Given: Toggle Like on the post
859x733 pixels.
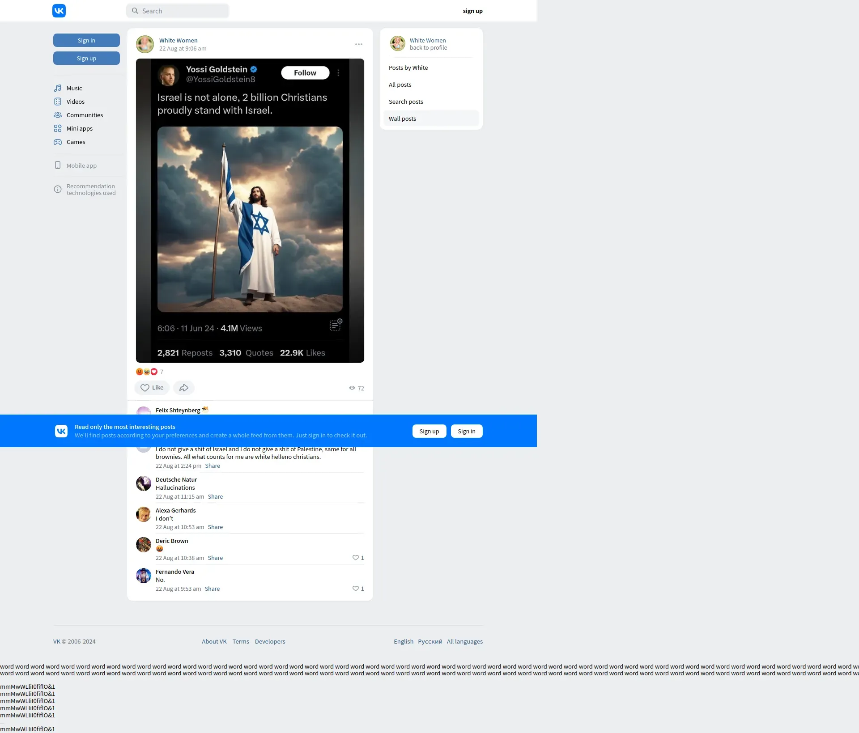Looking at the screenshot, I should point(152,388).
